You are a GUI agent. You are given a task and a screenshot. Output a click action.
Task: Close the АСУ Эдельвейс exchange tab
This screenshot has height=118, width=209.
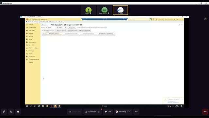tap(63, 22)
